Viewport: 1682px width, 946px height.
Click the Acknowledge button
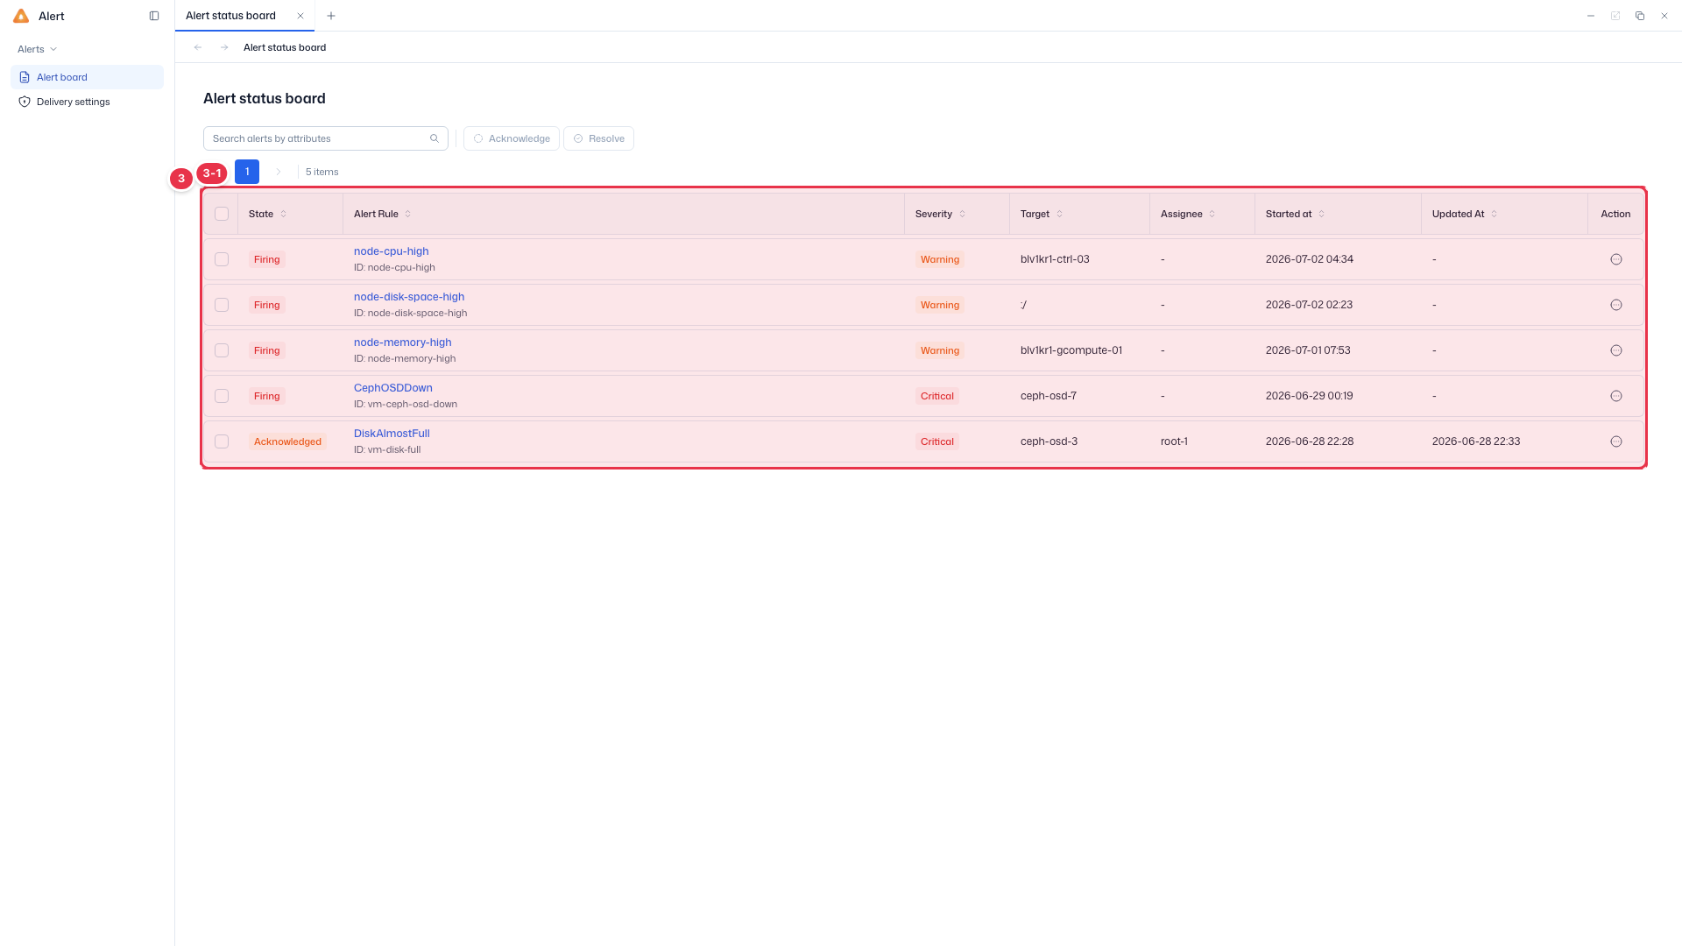point(512,138)
